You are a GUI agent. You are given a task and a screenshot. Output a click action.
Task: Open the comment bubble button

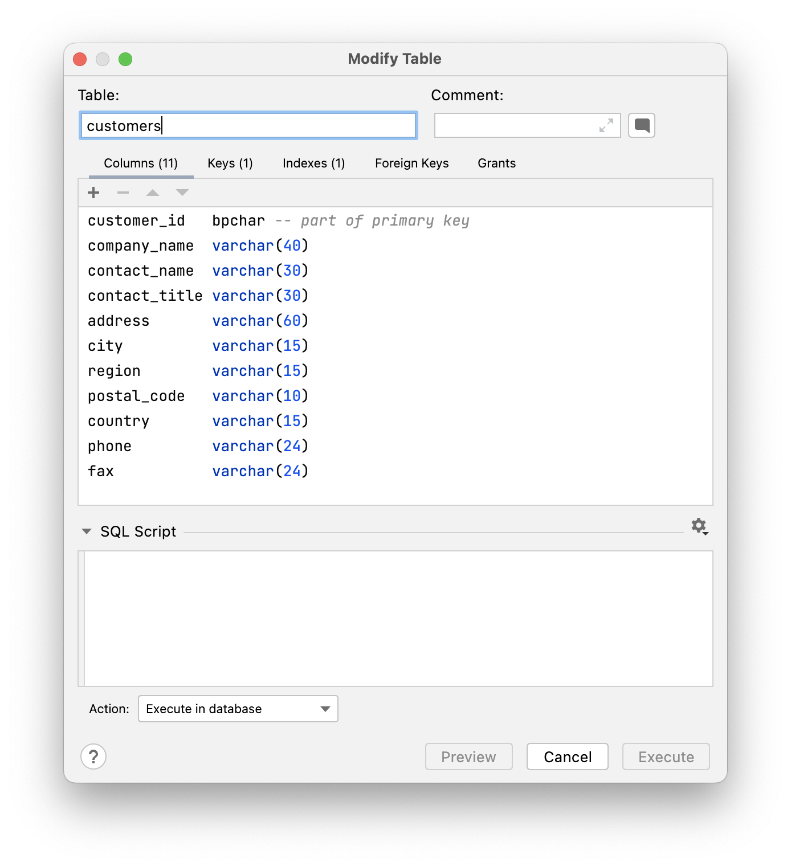(642, 125)
